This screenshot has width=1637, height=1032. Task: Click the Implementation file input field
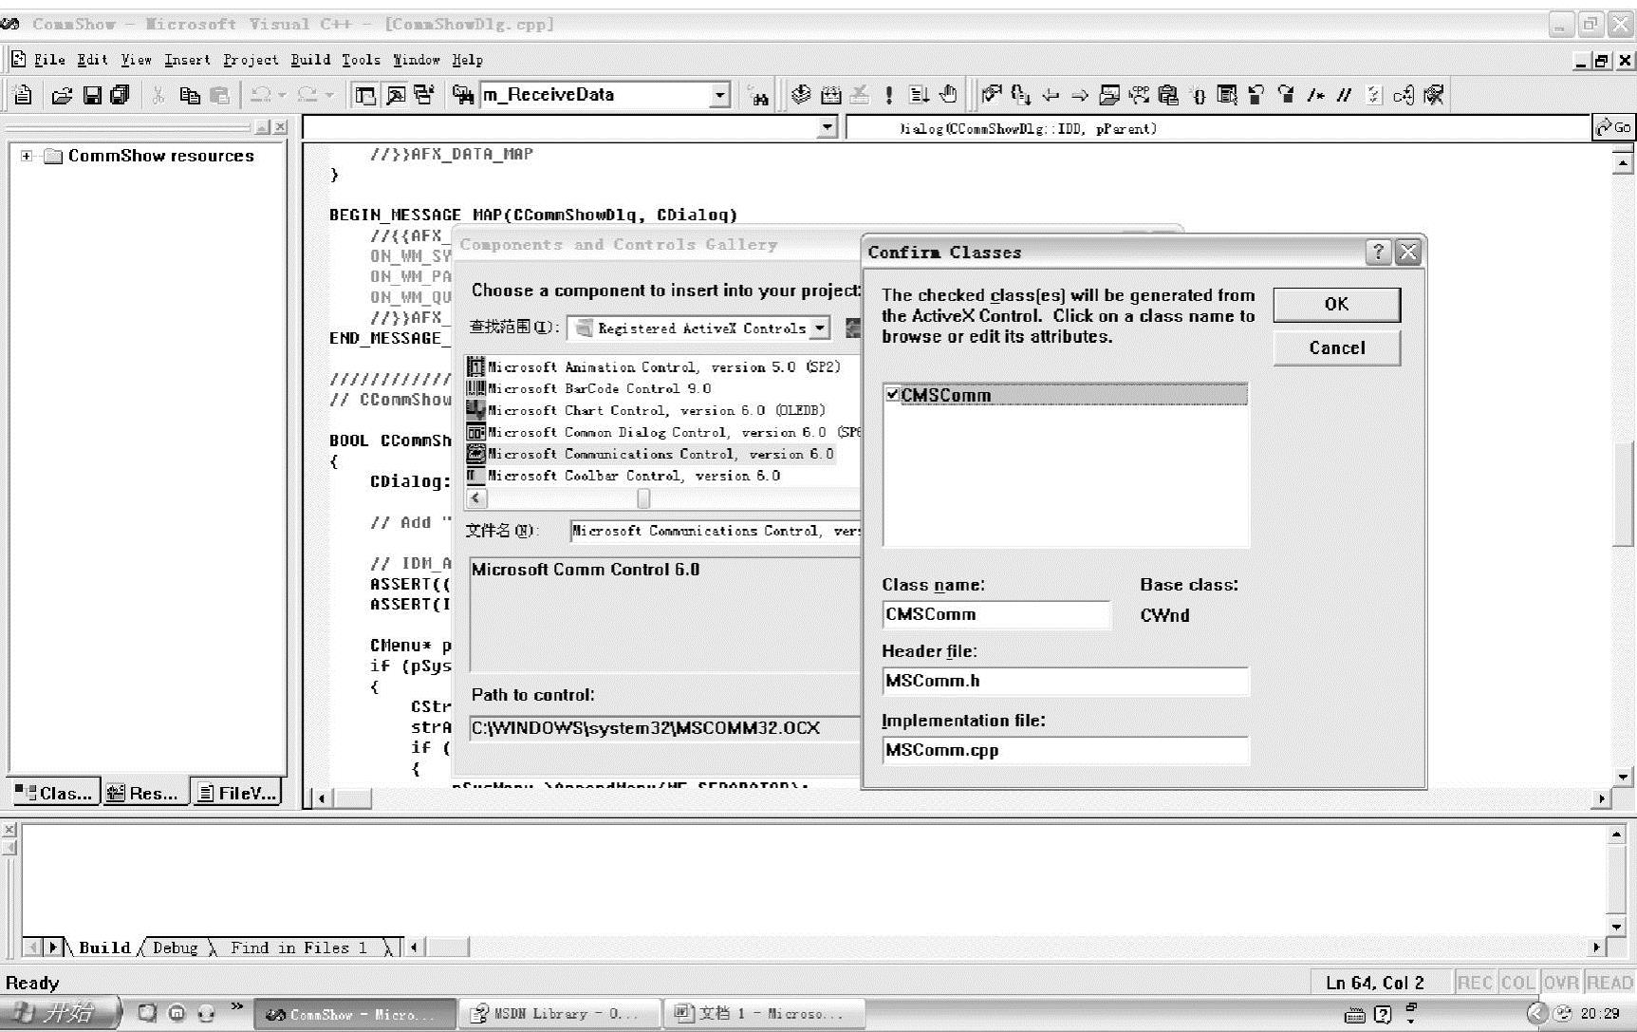pyautogui.click(x=1065, y=750)
